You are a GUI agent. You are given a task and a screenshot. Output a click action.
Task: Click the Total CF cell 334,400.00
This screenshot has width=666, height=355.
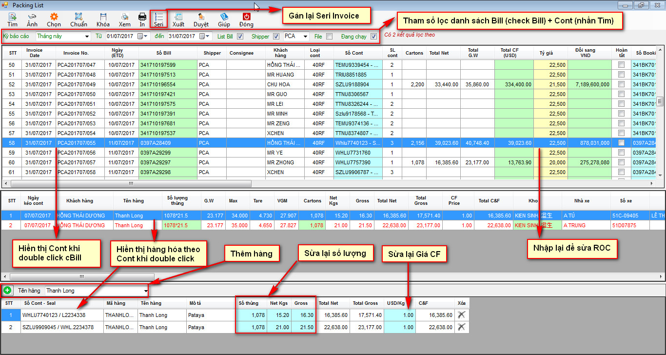pos(514,84)
